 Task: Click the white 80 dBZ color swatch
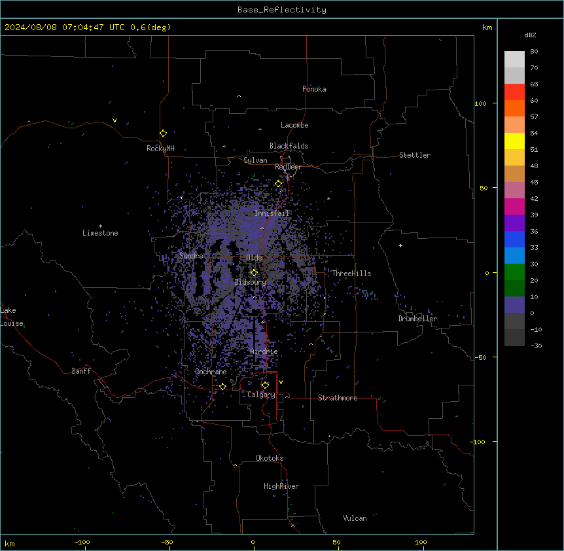[x=514, y=60]
